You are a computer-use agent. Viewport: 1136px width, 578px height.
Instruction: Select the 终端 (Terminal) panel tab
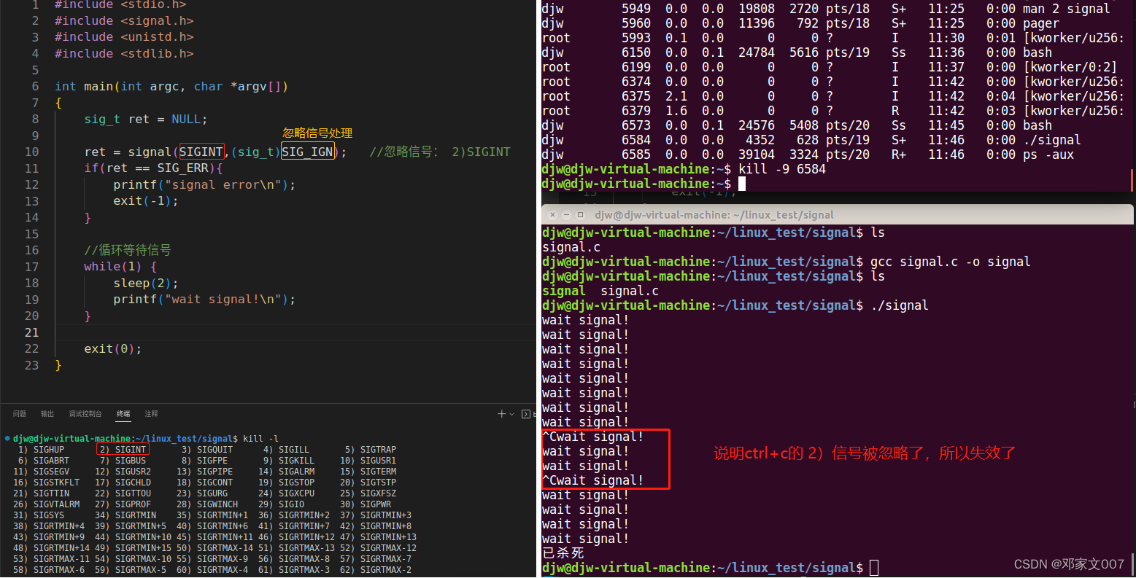tap(123, 414)
